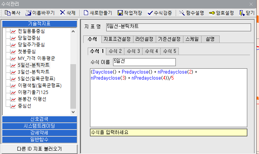The image size is (259, 154).
Task: Select the 수식 2 sub-tab
Action: pyautogui.click(x=115, y=51)
